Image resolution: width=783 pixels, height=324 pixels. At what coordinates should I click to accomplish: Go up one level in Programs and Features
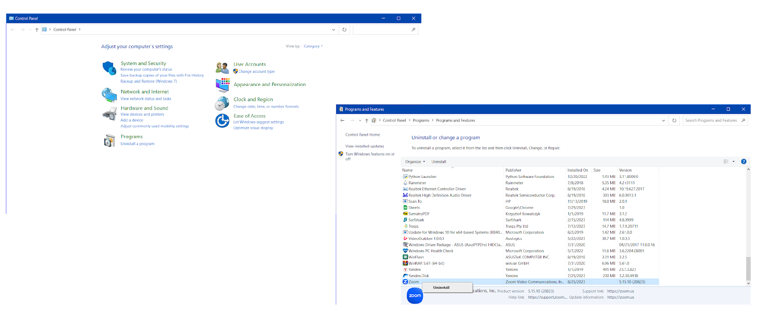click(x=367, y=120)
